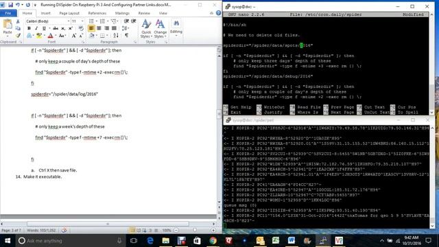The image size is (439, 247).
Task: Click the Words: 103/1,052 status bar entry
Action: 41,231
